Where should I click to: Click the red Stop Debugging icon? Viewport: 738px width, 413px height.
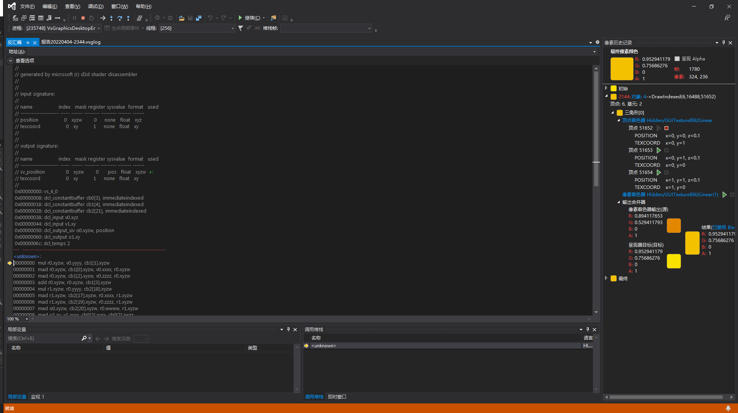coord(83,18)
